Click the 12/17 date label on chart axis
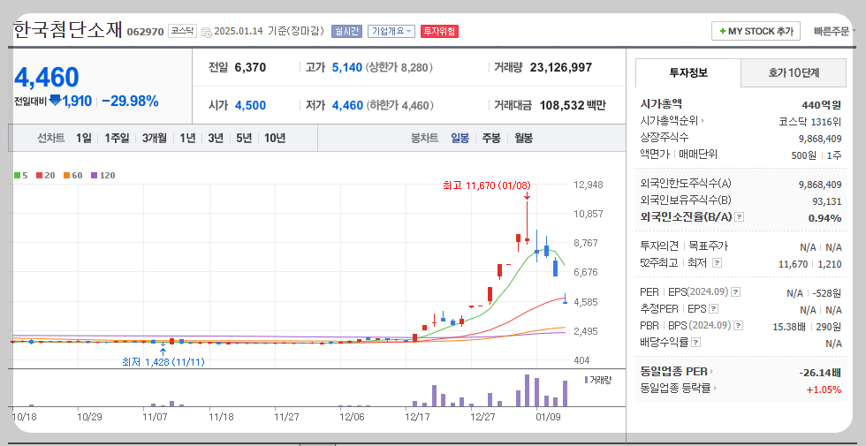The height and width of the screenshot is (446, 866). tap(417, 417)
